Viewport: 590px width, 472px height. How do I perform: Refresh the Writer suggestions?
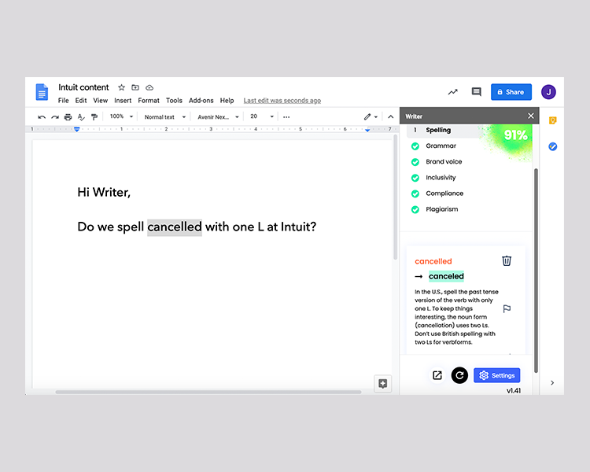tap(459, 375)
